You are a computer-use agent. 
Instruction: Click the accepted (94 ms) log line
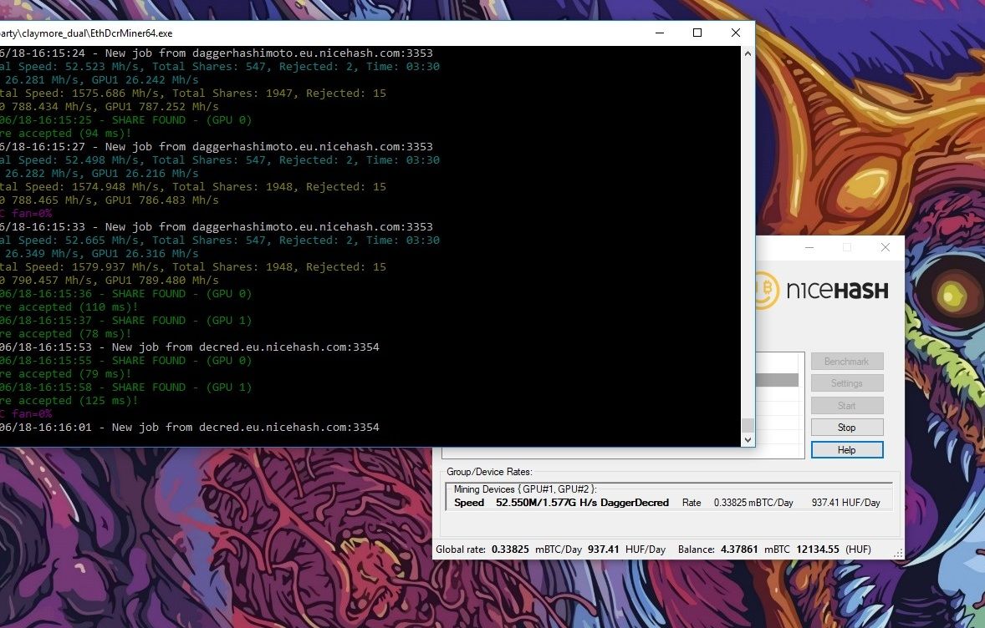click(65, 133)
